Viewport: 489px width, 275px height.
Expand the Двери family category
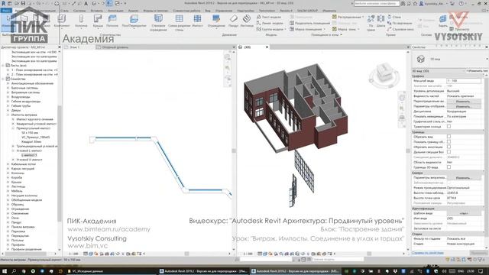pyautogui.click(x=8, y=110)
